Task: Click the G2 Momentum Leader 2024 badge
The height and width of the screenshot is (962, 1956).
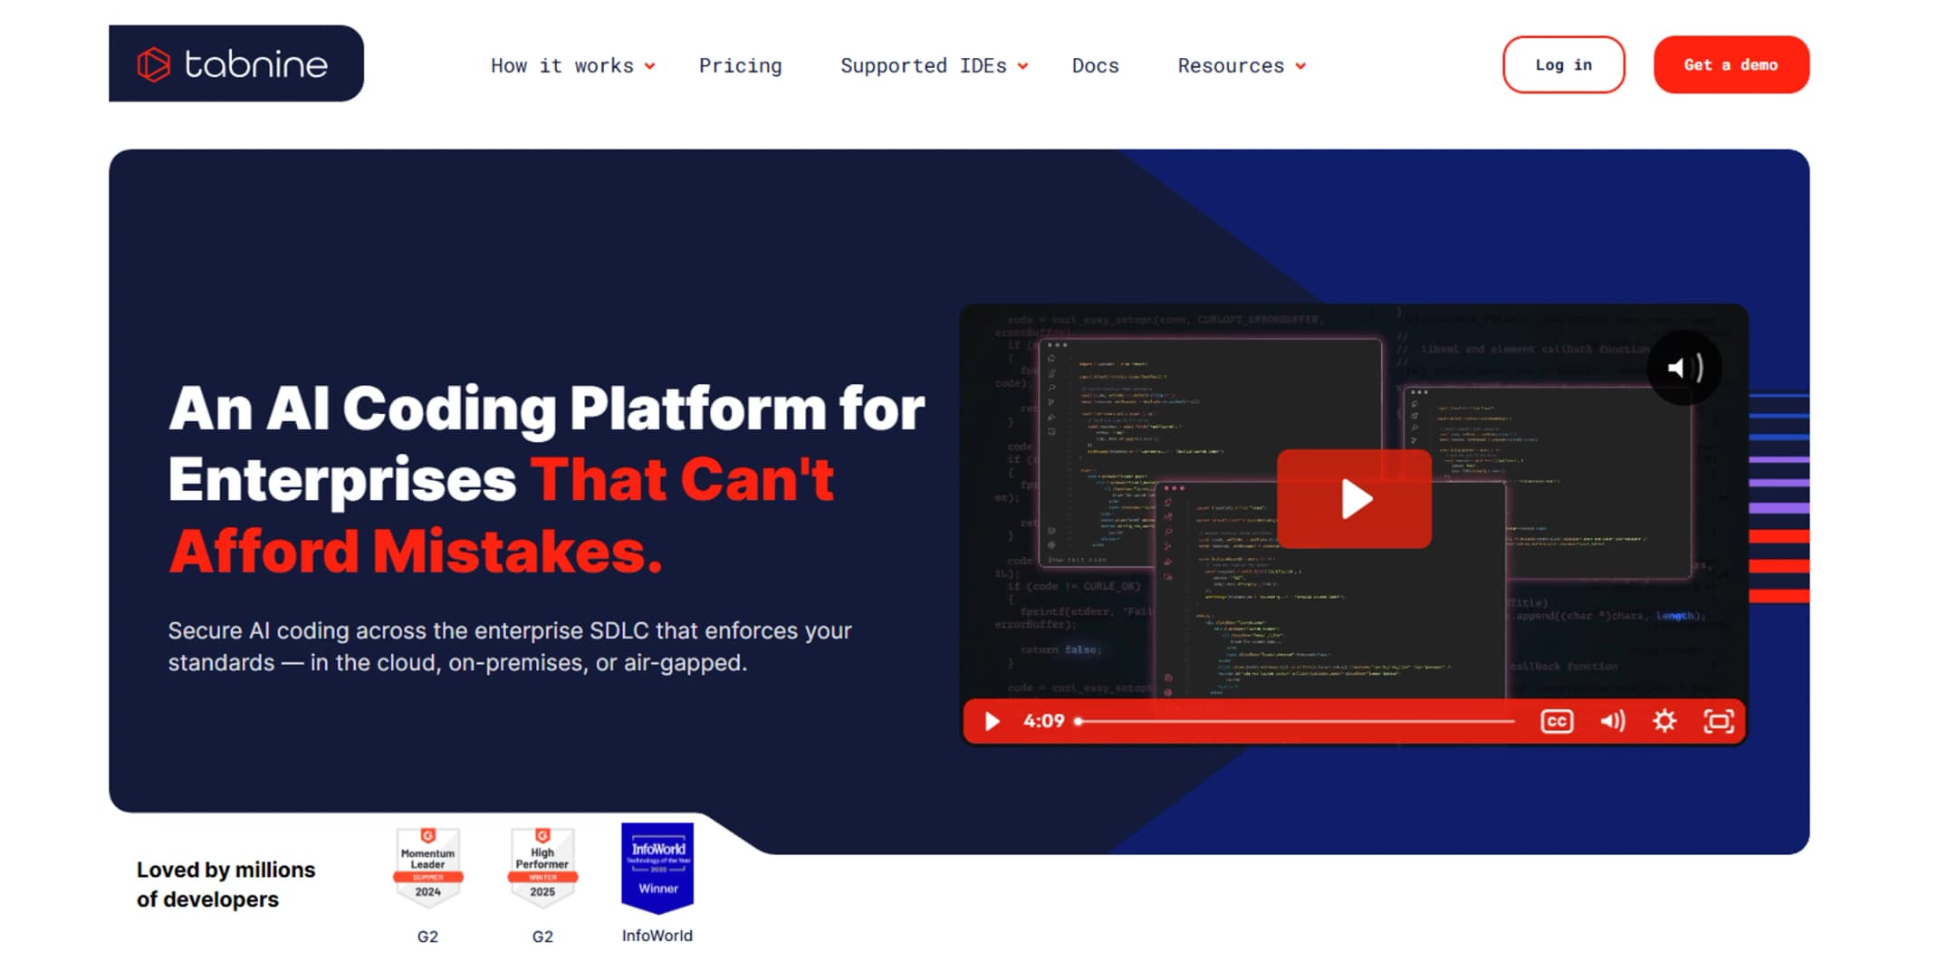Action: pos(427,866)
